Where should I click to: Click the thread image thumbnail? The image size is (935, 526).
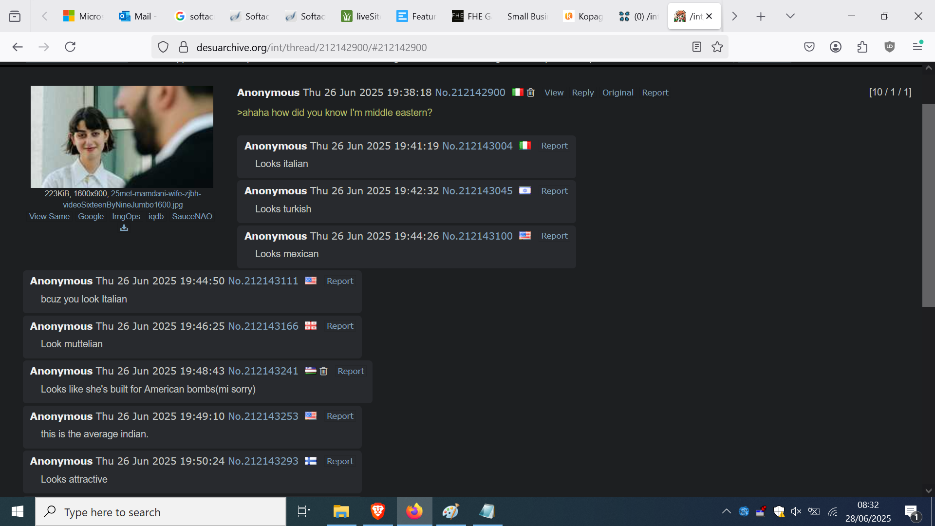click(x=122, y=137)
